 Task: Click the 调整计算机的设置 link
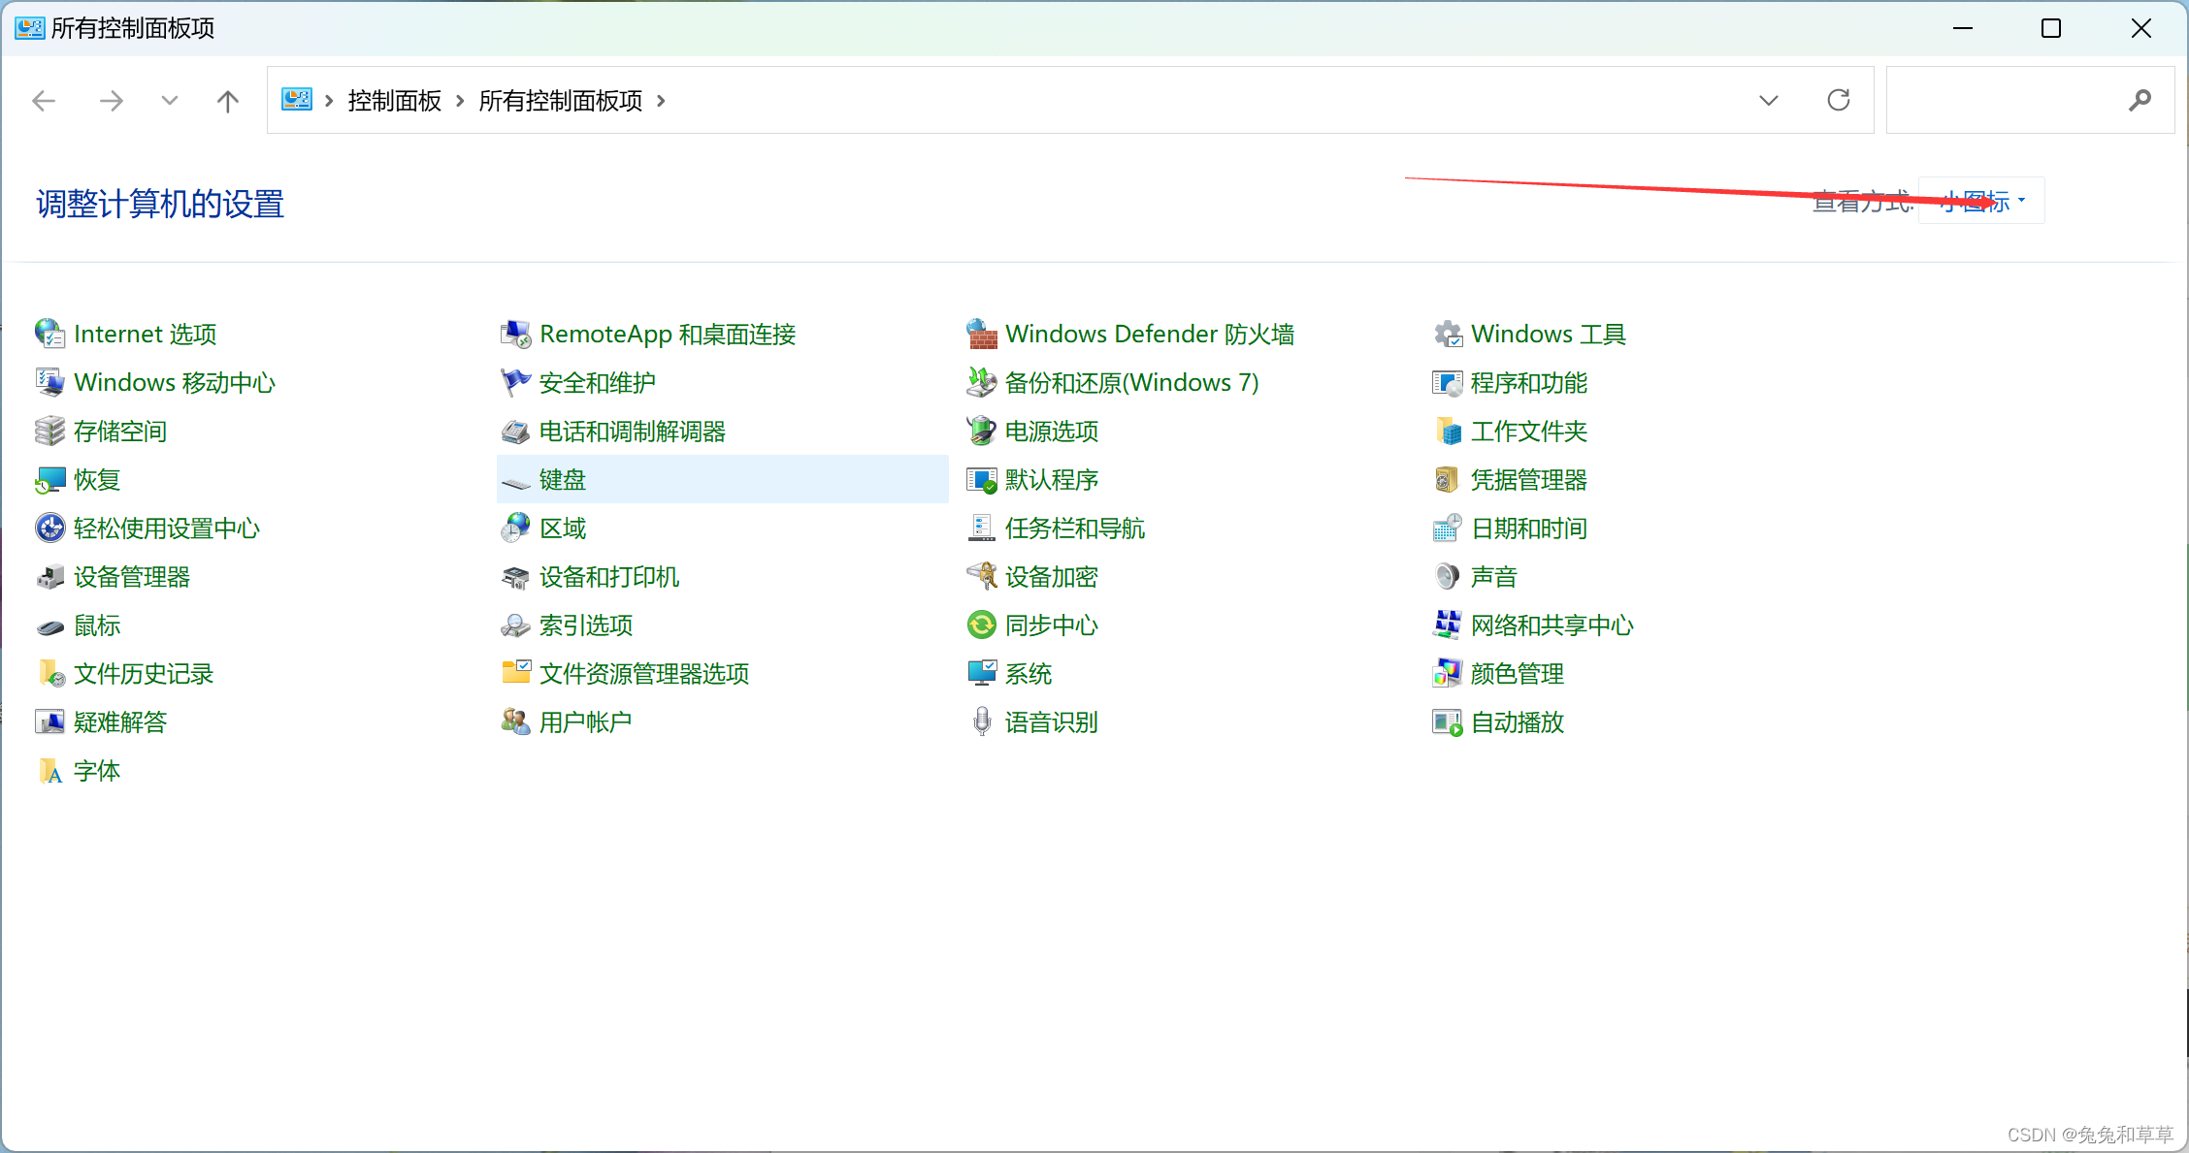coord(157,204)
